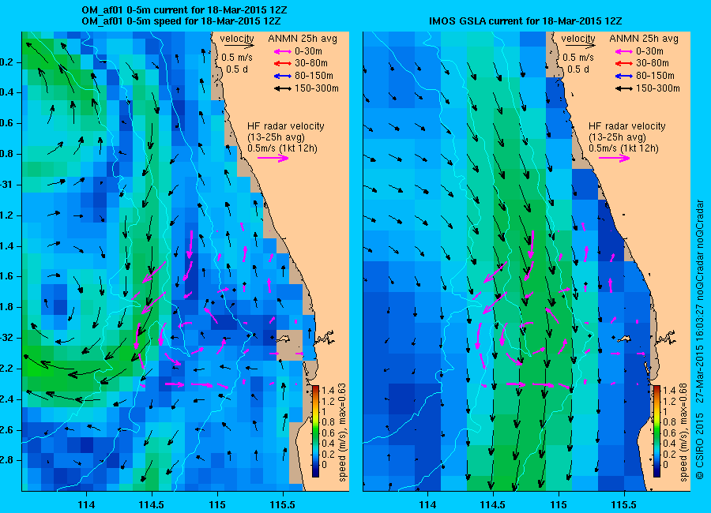Click 'ANMN 25h avg' label in left panel
Screen dimensions: 711x513
pos(303,39)
